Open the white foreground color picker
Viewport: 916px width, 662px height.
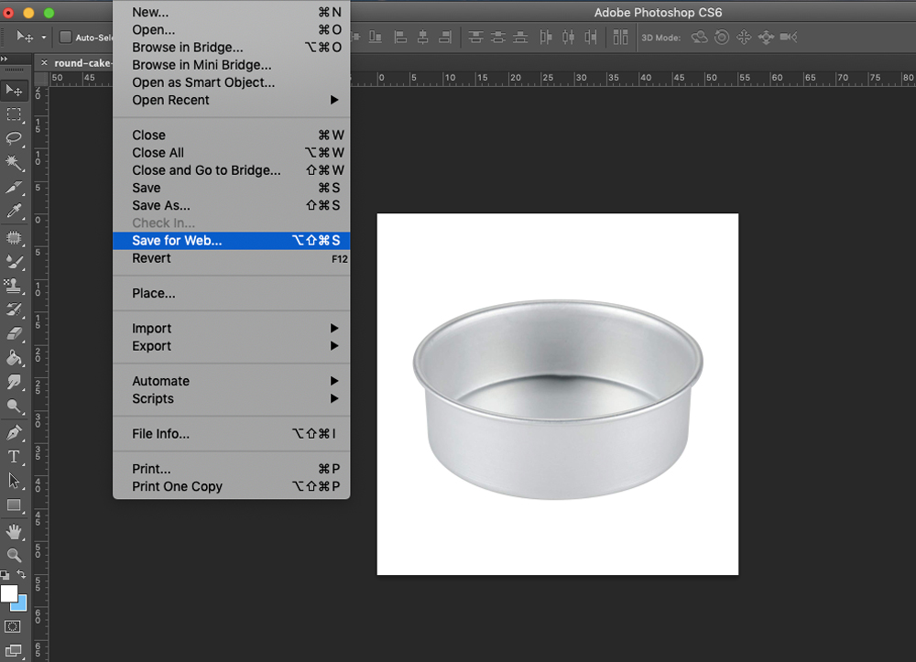[x=7, y=592]
